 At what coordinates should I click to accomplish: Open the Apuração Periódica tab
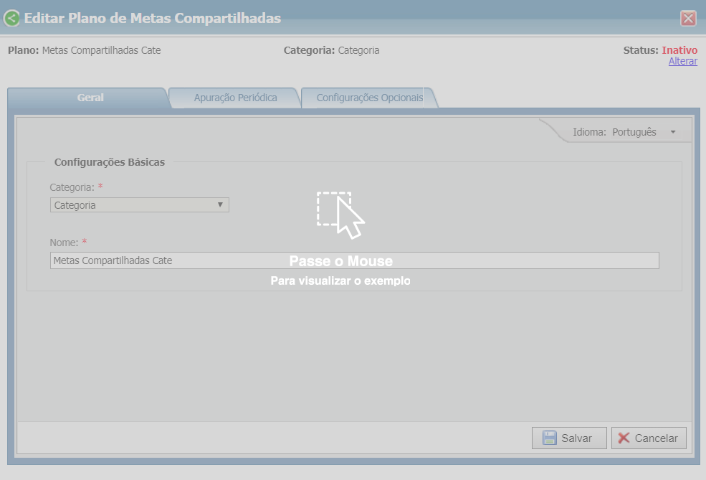[235, 98]
